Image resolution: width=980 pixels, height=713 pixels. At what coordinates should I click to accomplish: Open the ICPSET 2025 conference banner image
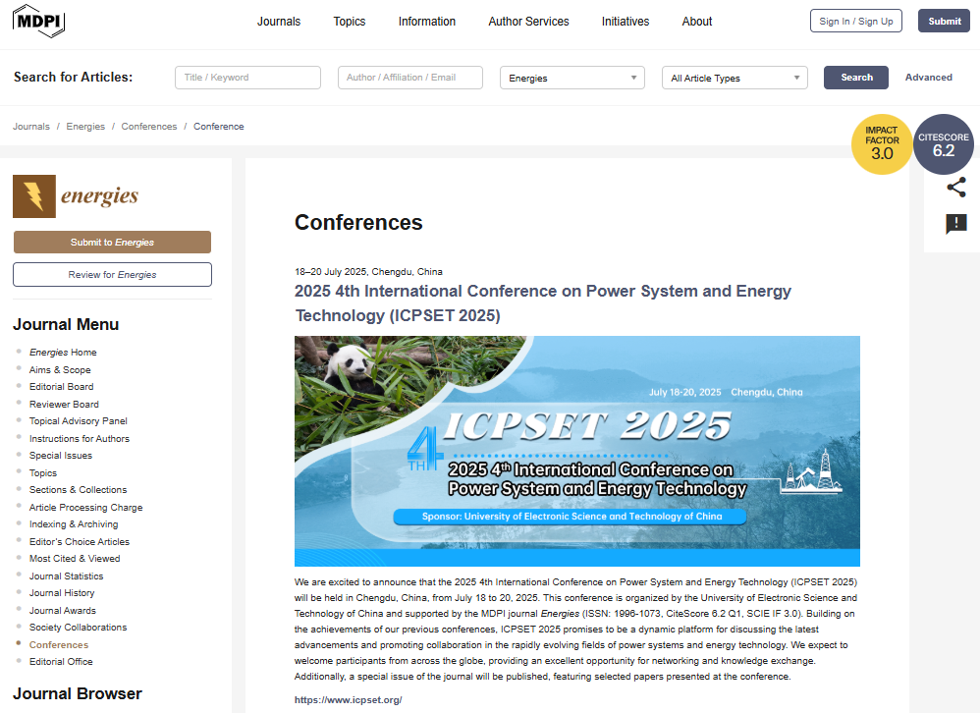(x=577, y=451)
